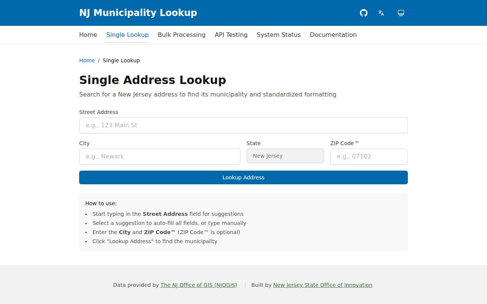Click the New Jersey State field
The image size is (487, 304).
(x=285, y=156)
